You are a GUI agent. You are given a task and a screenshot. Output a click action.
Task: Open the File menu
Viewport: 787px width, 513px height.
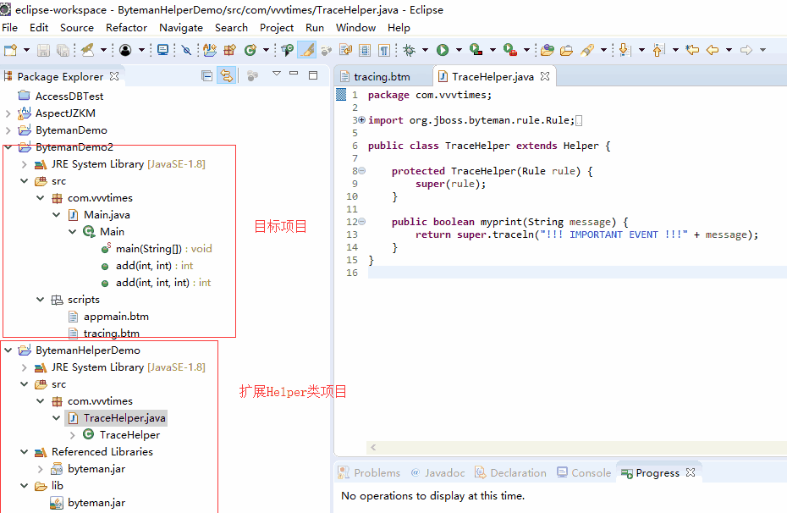coord(9,28)
